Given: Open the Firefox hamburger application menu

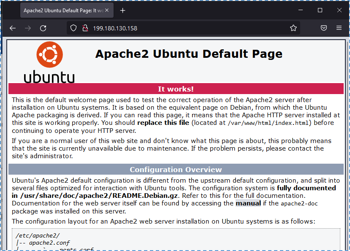Looking at the screenshot, I should [x=339, y=28].
